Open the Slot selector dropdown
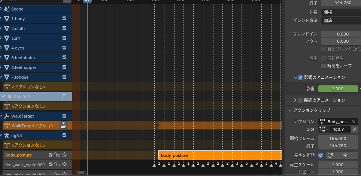361x176 pixels. click(x=324, y=129)
